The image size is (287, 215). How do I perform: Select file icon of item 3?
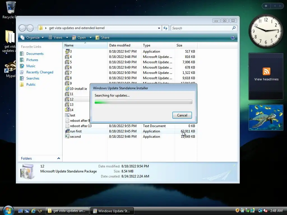pos(67,52)
